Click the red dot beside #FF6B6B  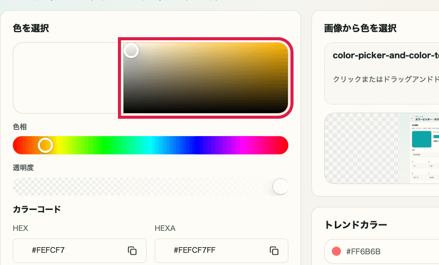tap(336, 251)
